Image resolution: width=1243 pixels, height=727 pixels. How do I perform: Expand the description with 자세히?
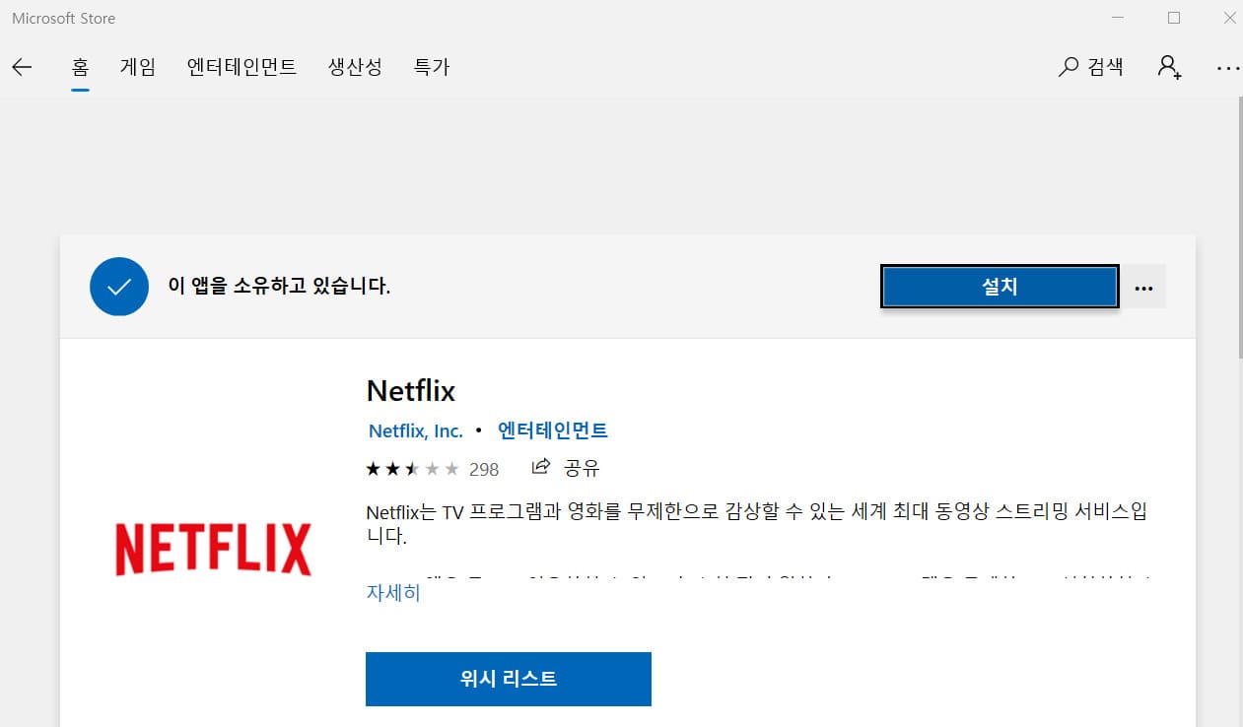pyautogui.click(x=393, y=592)
